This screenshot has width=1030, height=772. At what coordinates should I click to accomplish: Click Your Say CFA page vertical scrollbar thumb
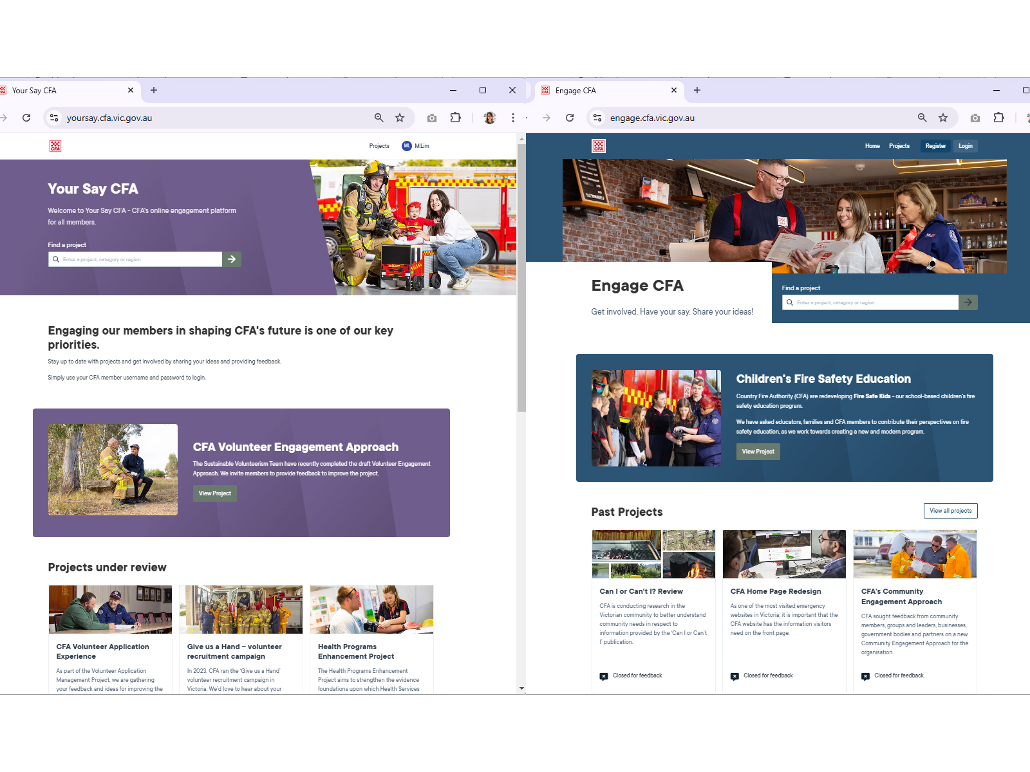click(521, 277)
